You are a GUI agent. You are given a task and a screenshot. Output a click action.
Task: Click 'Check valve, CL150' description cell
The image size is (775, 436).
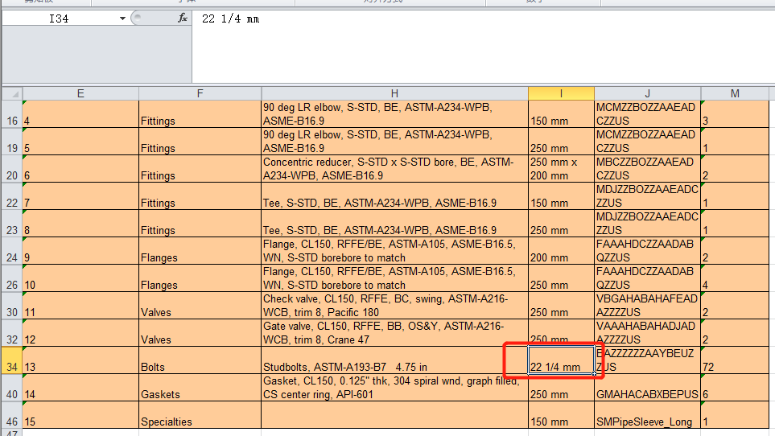click(394, 306)
